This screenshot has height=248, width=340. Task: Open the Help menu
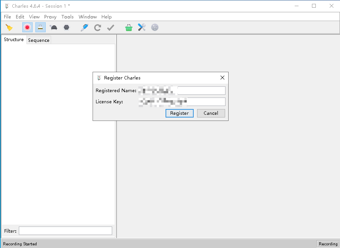pos(106,17)
